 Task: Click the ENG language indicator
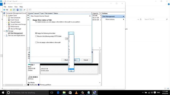[x=158, y=93]
